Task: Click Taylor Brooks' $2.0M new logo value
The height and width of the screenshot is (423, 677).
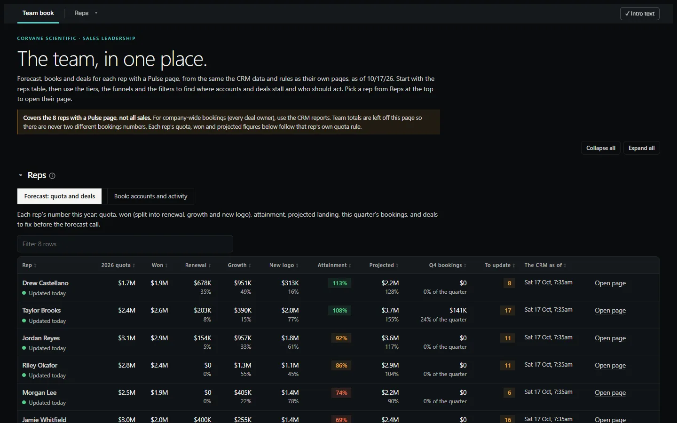Action: [290, 310]
